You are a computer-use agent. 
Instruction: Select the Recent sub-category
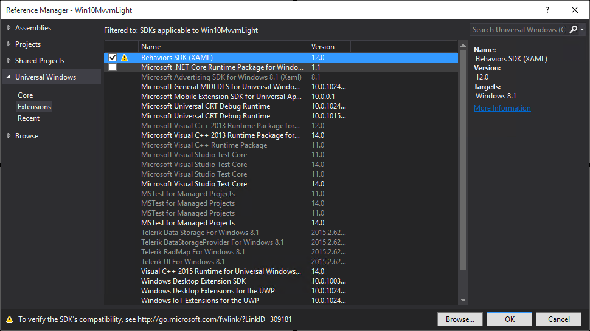coord(28,118)
